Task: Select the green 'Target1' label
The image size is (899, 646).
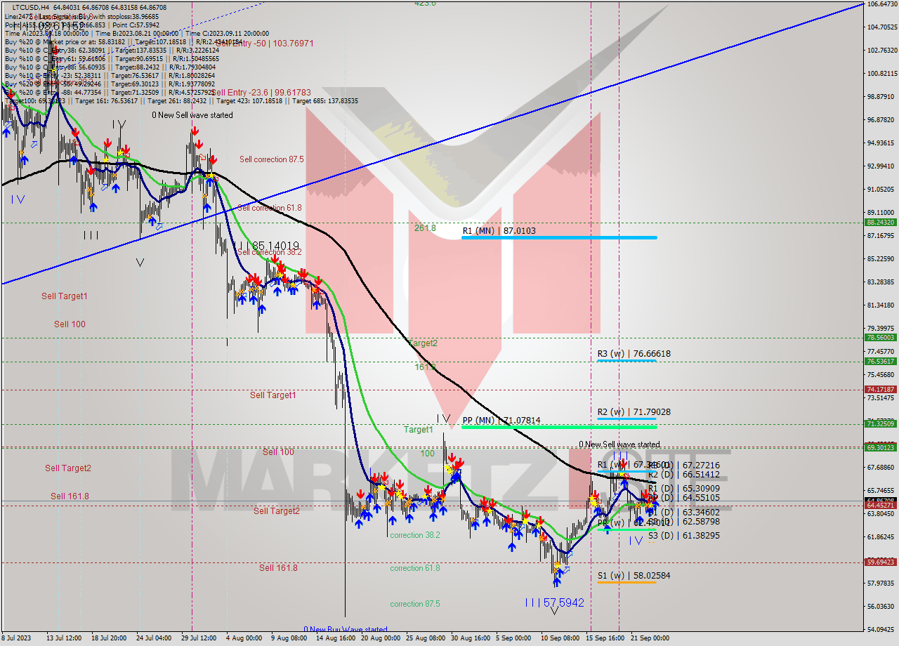Action: (419, 430)
